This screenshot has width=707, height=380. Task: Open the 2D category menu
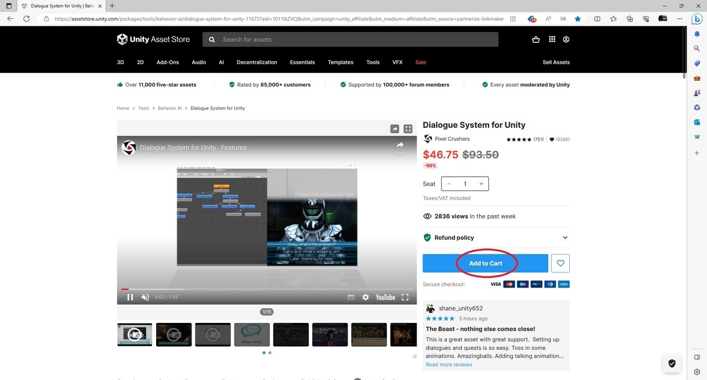(x=140, y=62)
